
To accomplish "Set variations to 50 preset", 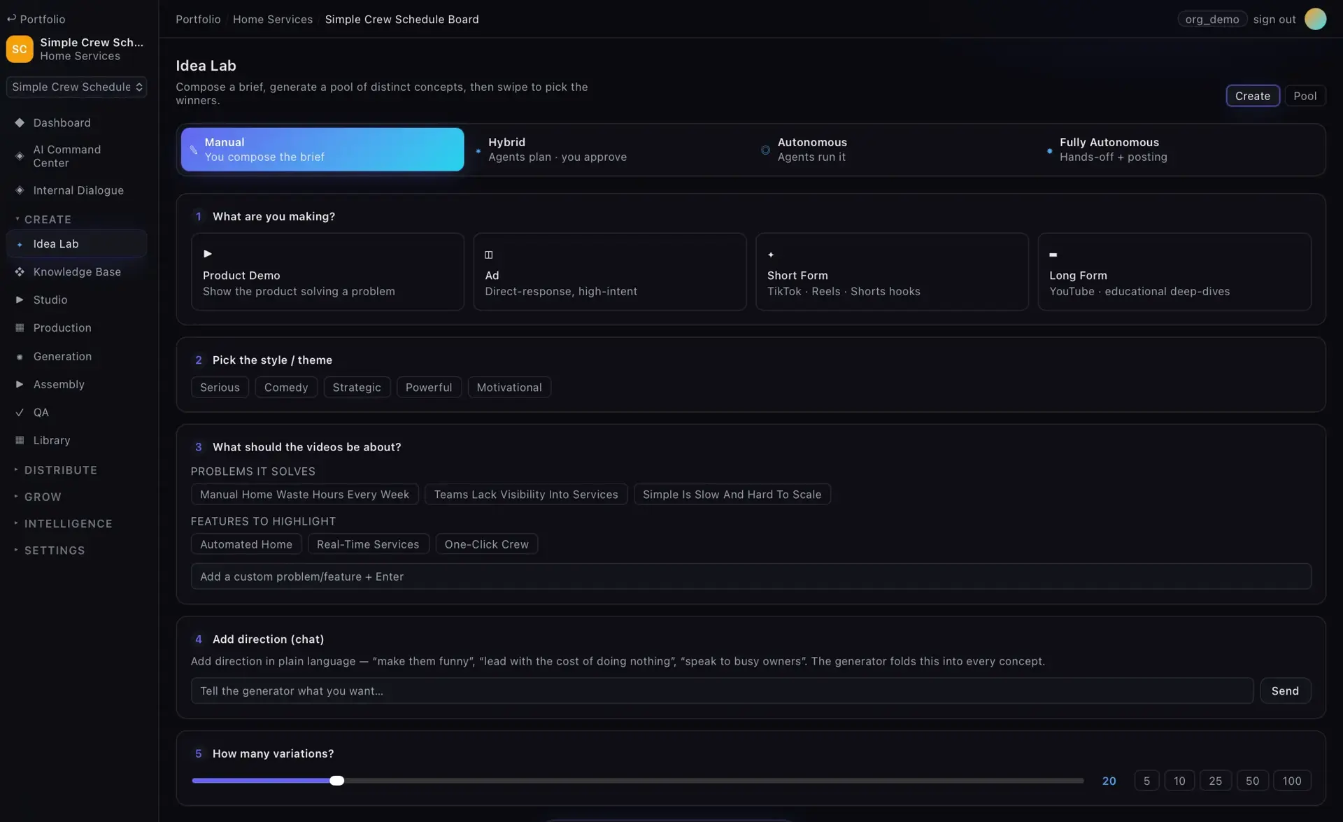I will pos(1252,781).
